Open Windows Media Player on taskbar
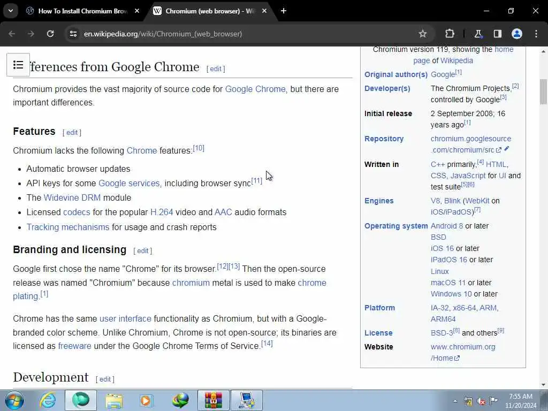The height and width of the screenshot is (411, 548). pos(146,400)
